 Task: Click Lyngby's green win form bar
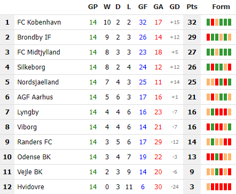(x=213, y=112)
